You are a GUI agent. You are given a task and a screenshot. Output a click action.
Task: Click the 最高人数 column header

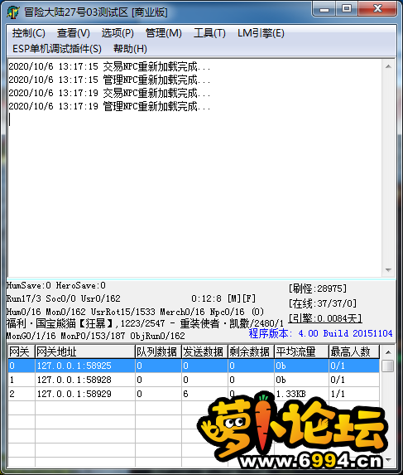coord(354,351)
